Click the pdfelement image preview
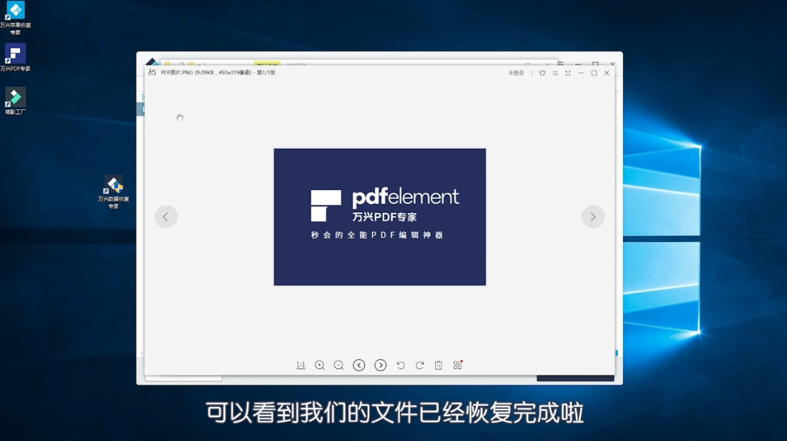Image resolution: width=787 pixels, height=441 pixels. 379,217
